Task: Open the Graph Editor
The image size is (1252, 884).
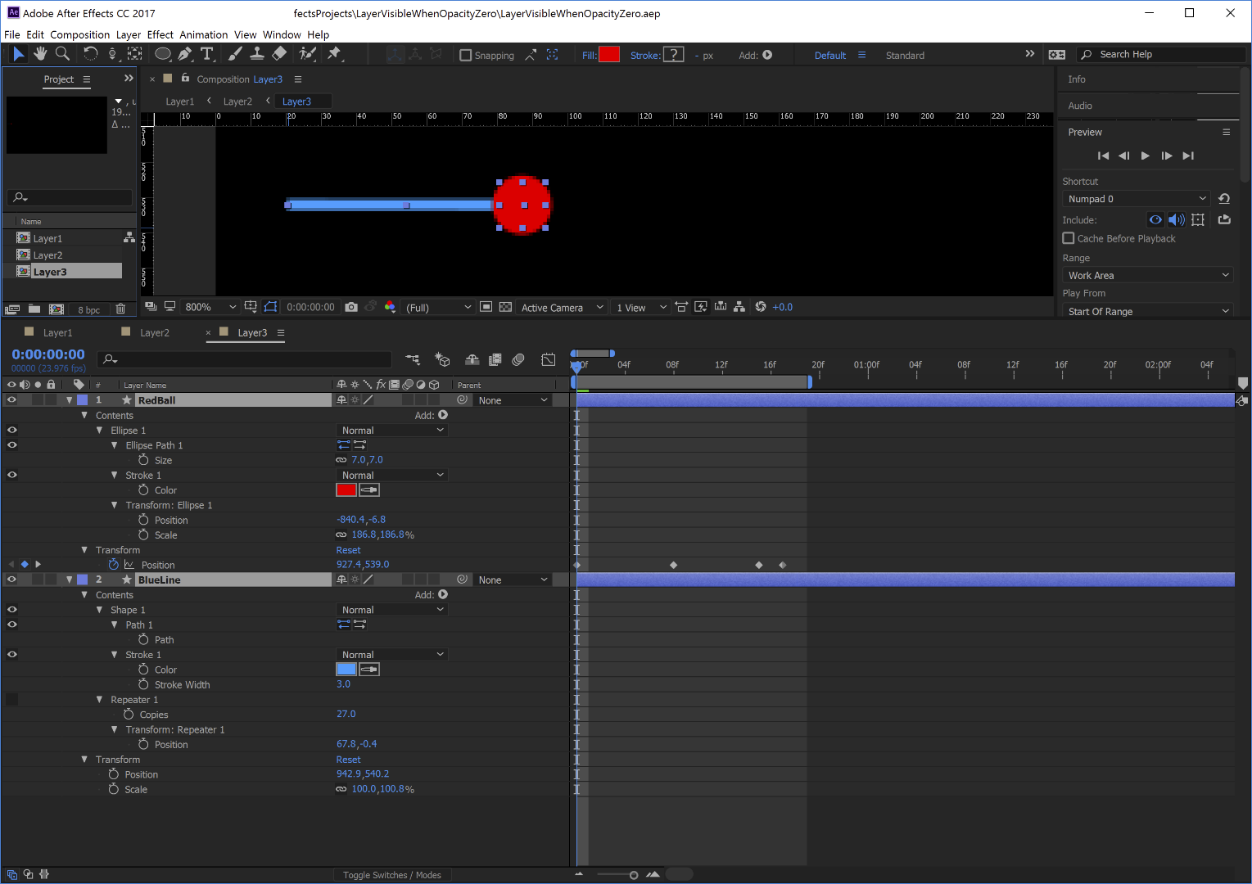Action: pos(548,359)
